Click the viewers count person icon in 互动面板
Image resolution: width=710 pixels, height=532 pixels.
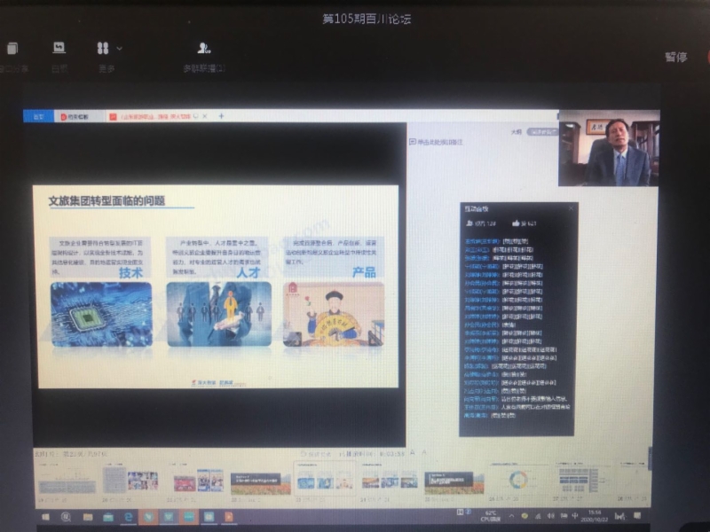click(469, 223)
